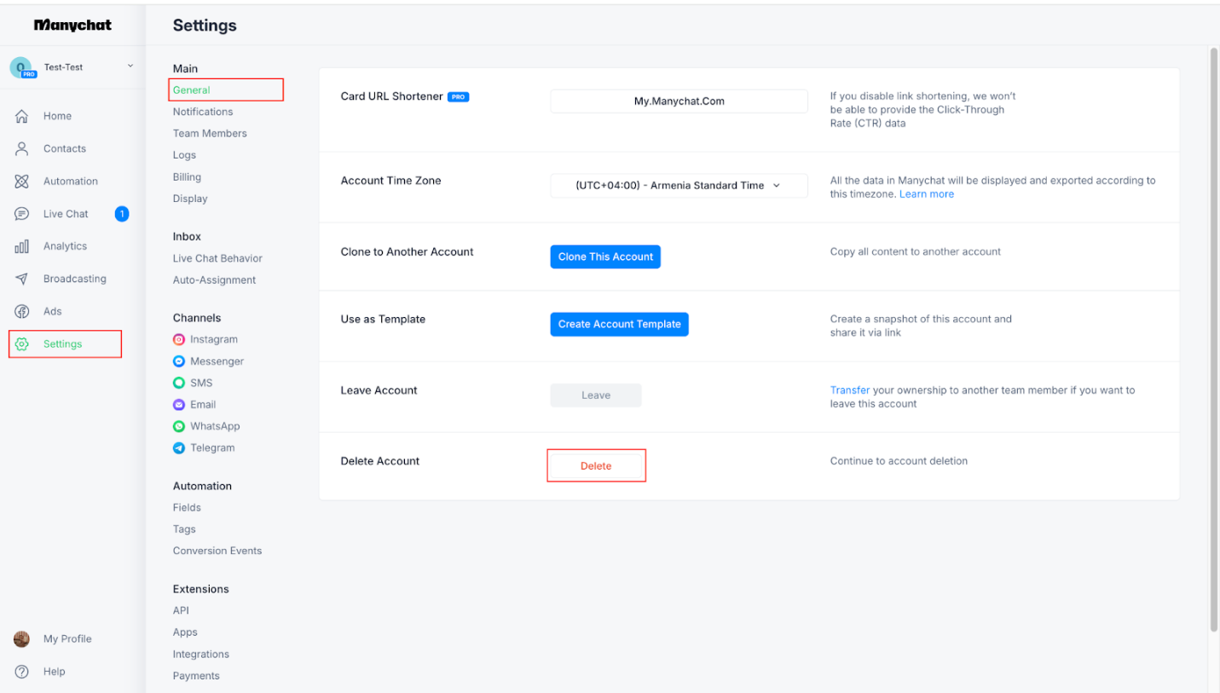Image resolution: width=1220 pixels, height=693 pixels.
Task: Click the Analytics bar chart icon
Action: 22,246
